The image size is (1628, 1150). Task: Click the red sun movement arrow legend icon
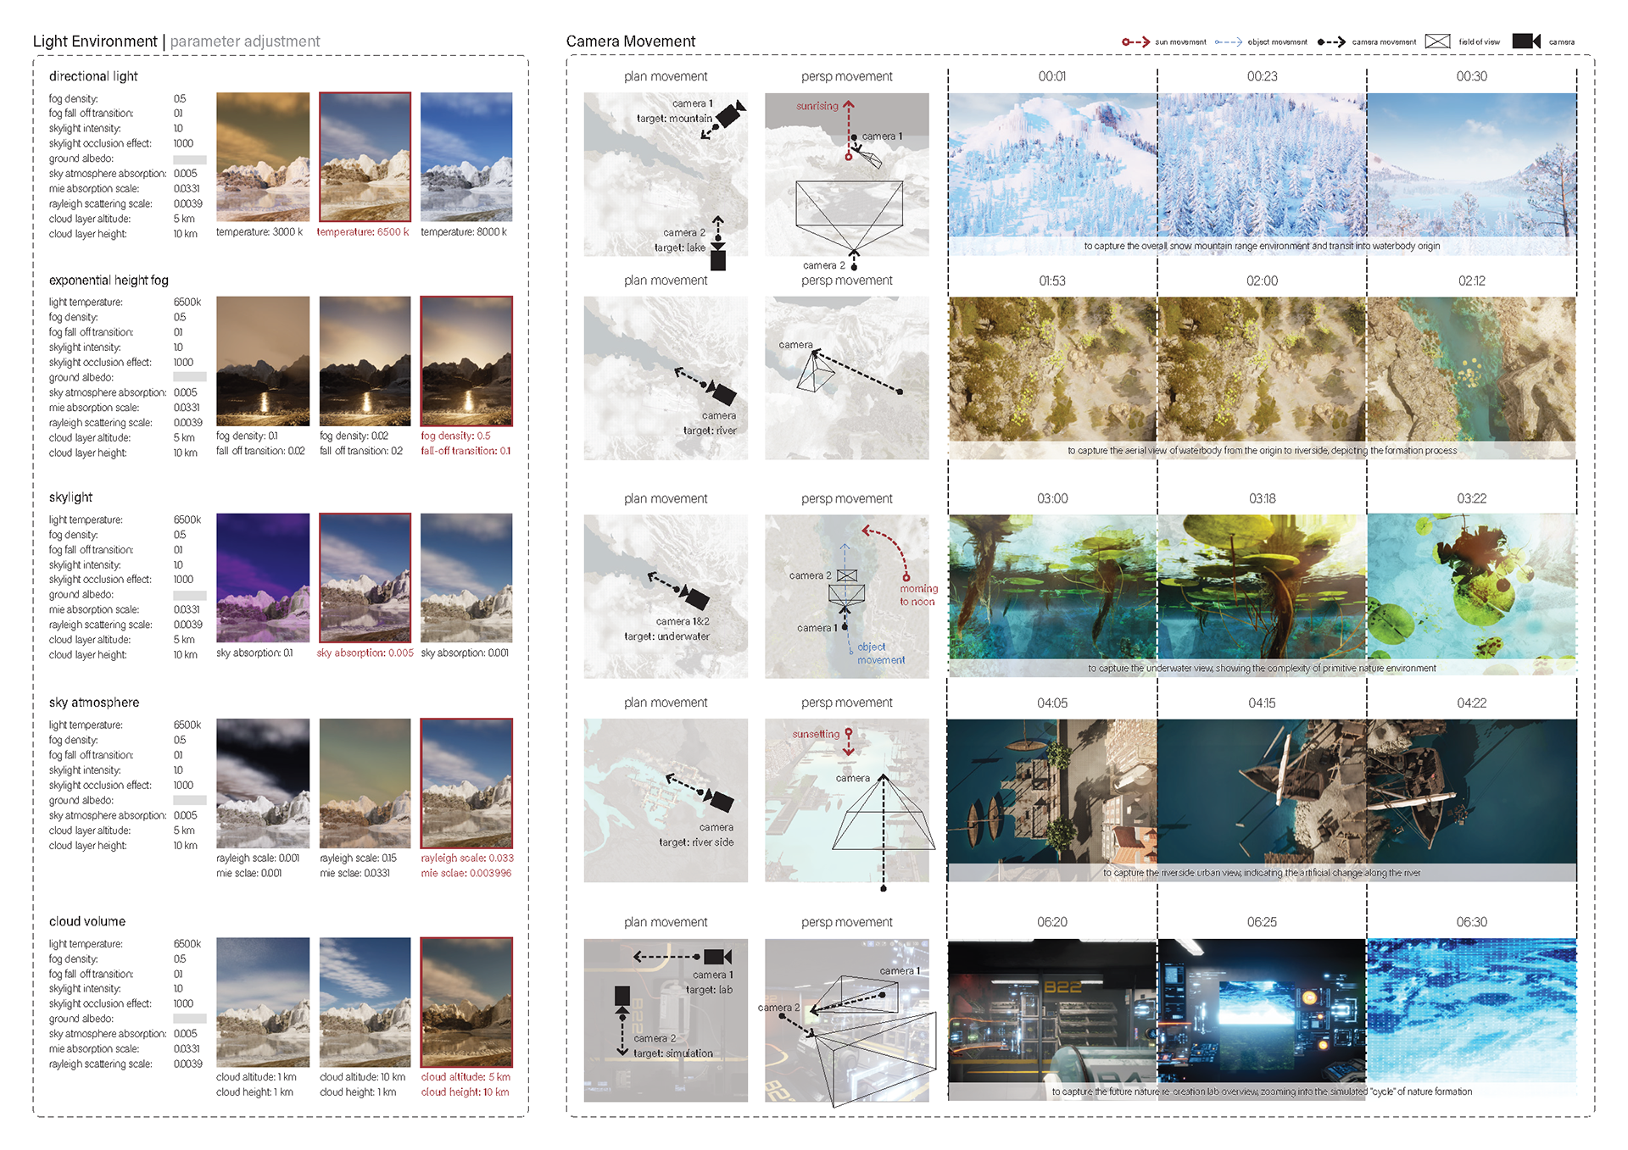pyautogui.click(x=1135, y=42)
